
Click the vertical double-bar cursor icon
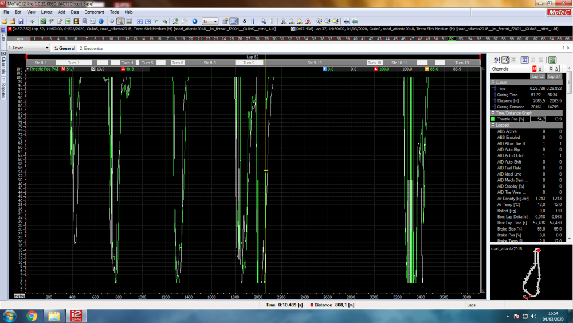253,21
